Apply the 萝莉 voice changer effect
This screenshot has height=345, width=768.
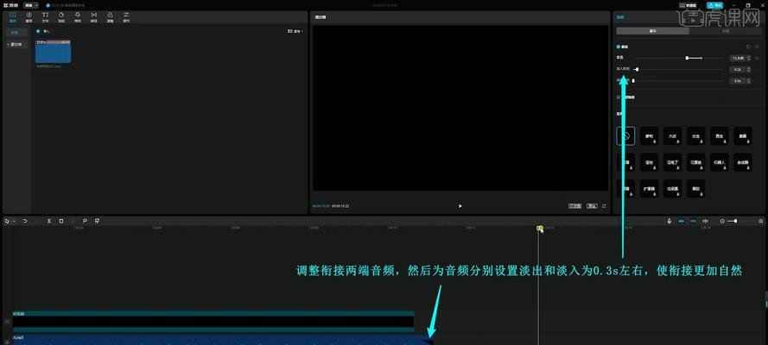point(649,136)
